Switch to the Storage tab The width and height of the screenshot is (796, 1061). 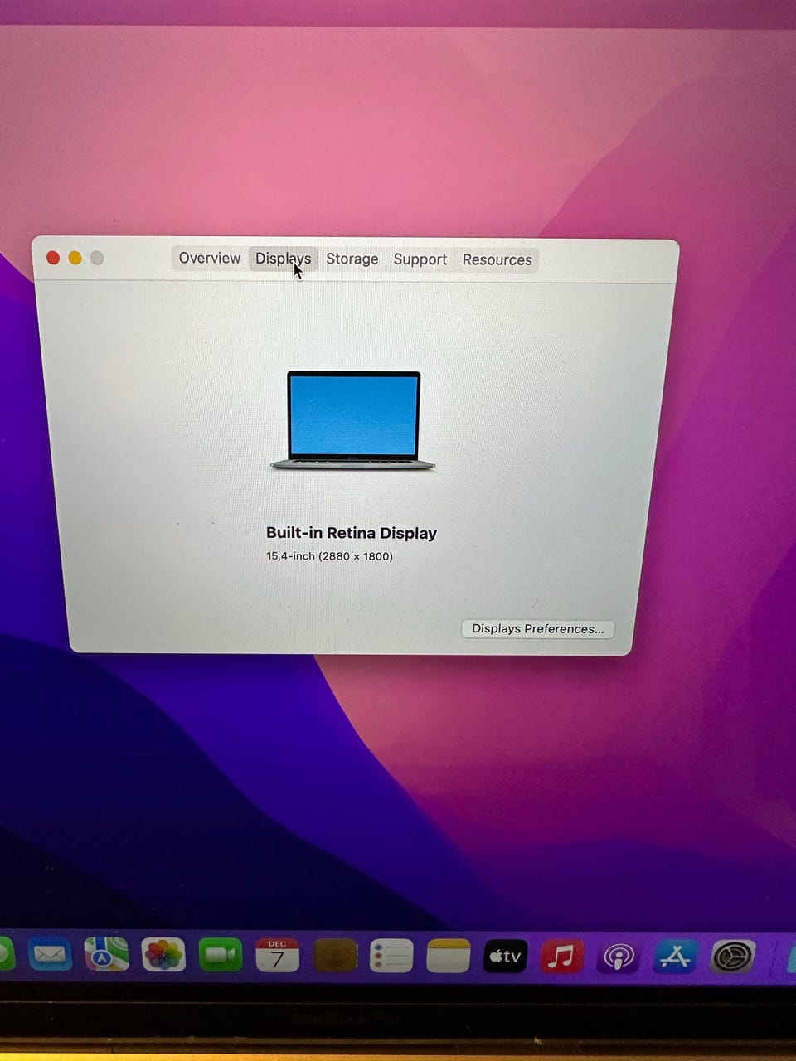(x=352, y=259)
